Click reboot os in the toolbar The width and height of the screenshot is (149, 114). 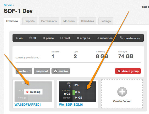coord(105,38)
